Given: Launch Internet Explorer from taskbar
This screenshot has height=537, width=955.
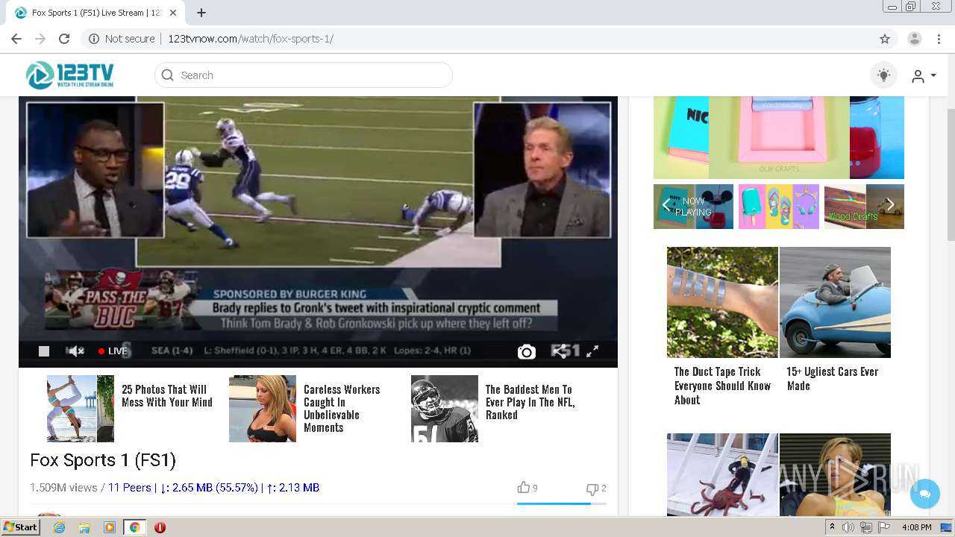Looking at the screenshot, I should point(59,527).
